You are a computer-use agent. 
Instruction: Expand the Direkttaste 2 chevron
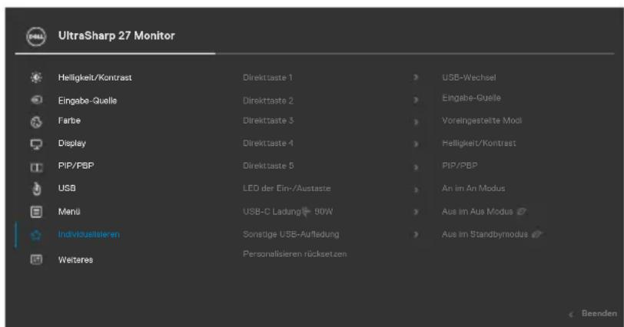[x=416, y=100]
